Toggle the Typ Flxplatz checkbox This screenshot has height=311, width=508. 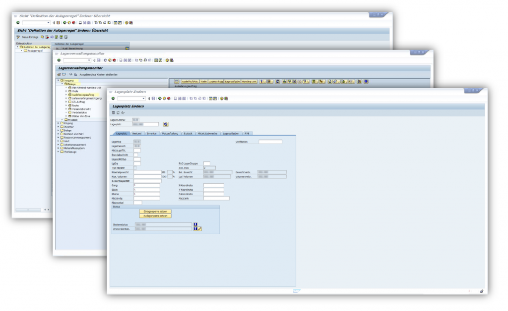[135, 168]
